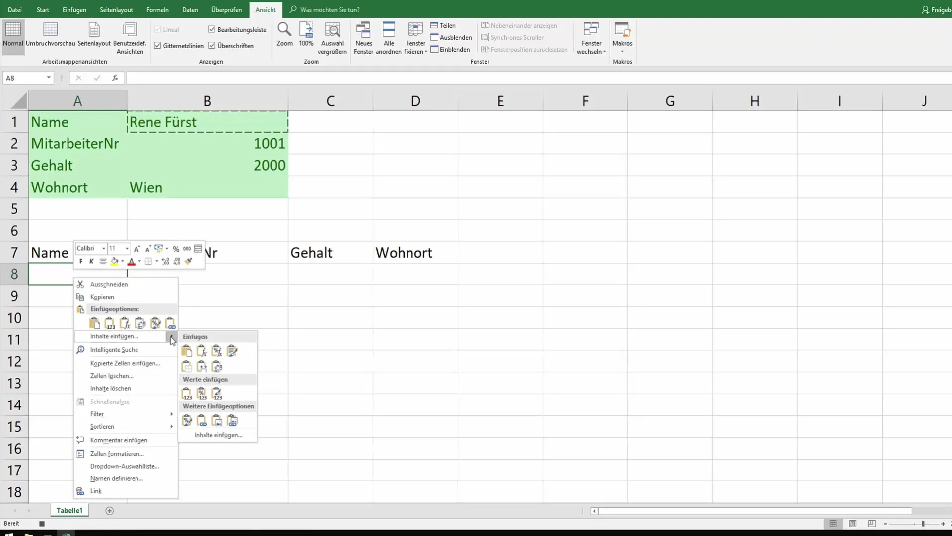
Task: Open Filter submenu in context menu
Action: (x=126, y=414)
